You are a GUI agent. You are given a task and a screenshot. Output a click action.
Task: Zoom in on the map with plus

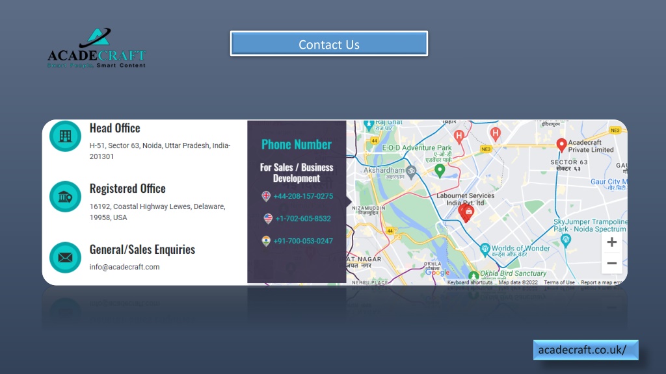(611, 242)
